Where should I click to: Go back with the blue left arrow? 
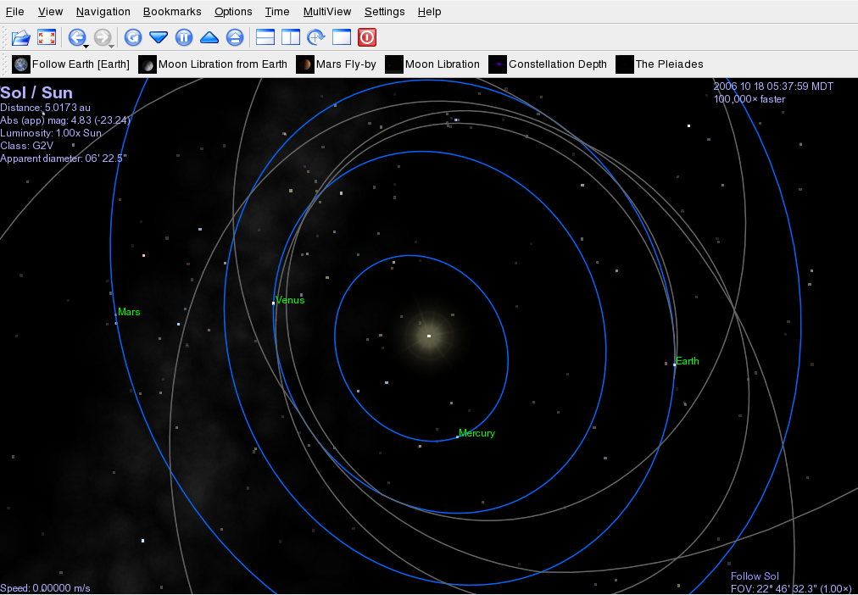pyautogui.click(x=76, y=38)
